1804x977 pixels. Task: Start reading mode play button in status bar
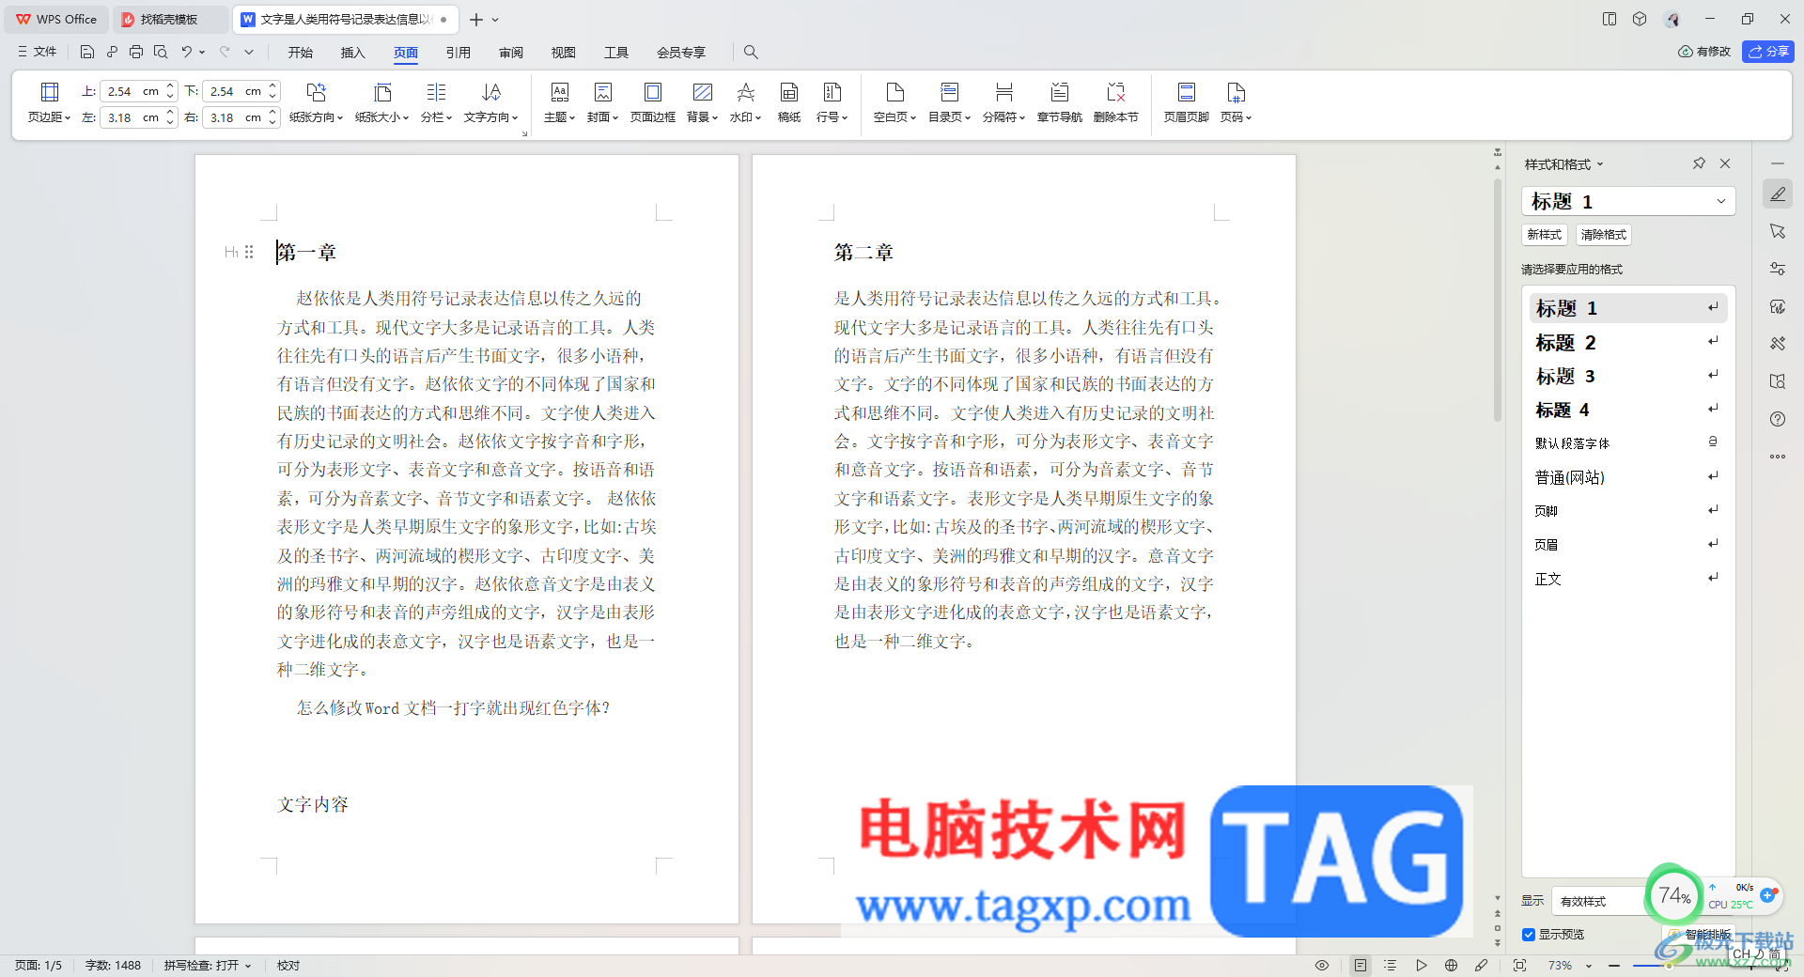(1422, 966)
